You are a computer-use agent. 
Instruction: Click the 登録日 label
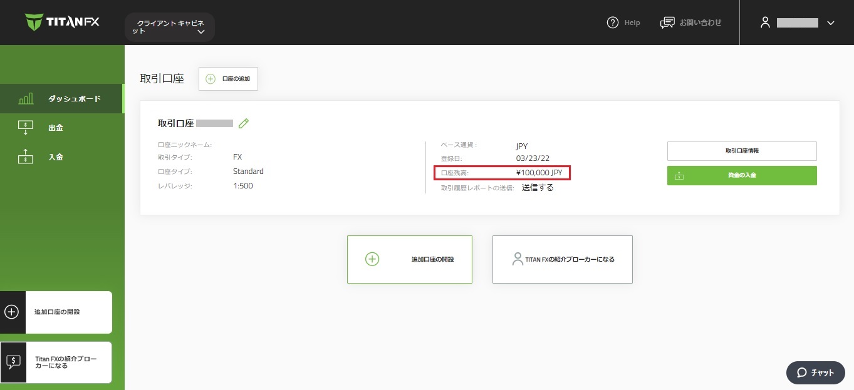coord(451,159)
